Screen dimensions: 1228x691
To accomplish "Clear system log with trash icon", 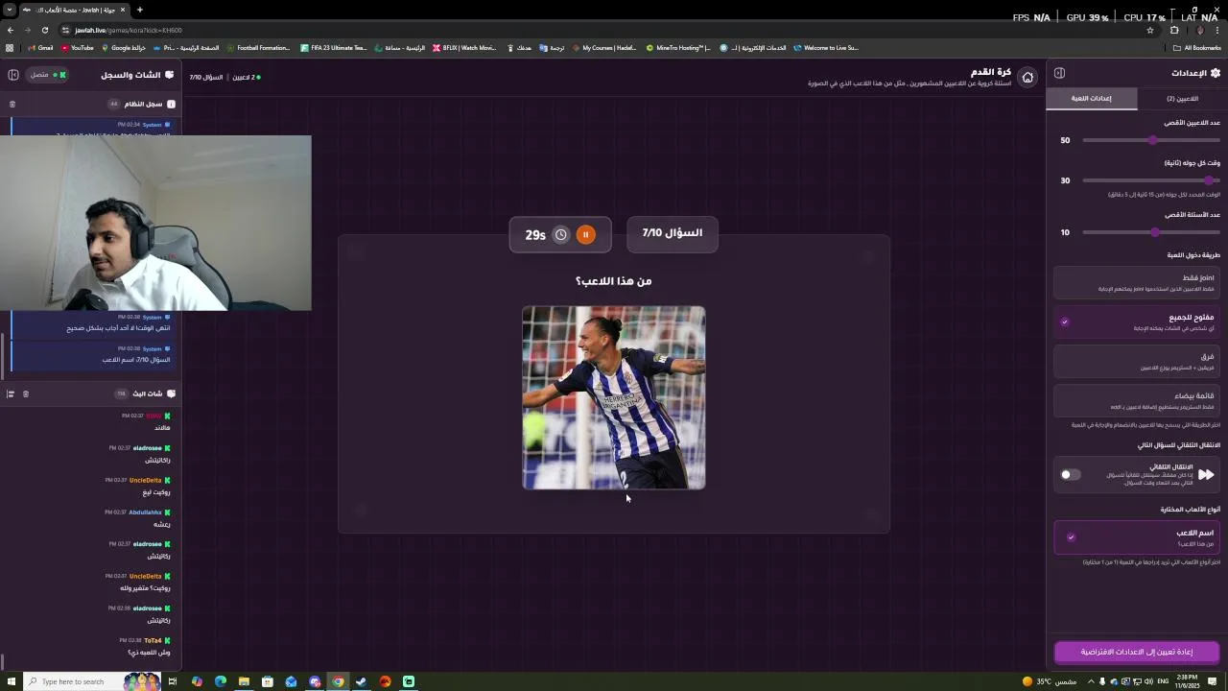I will (12, 104).
